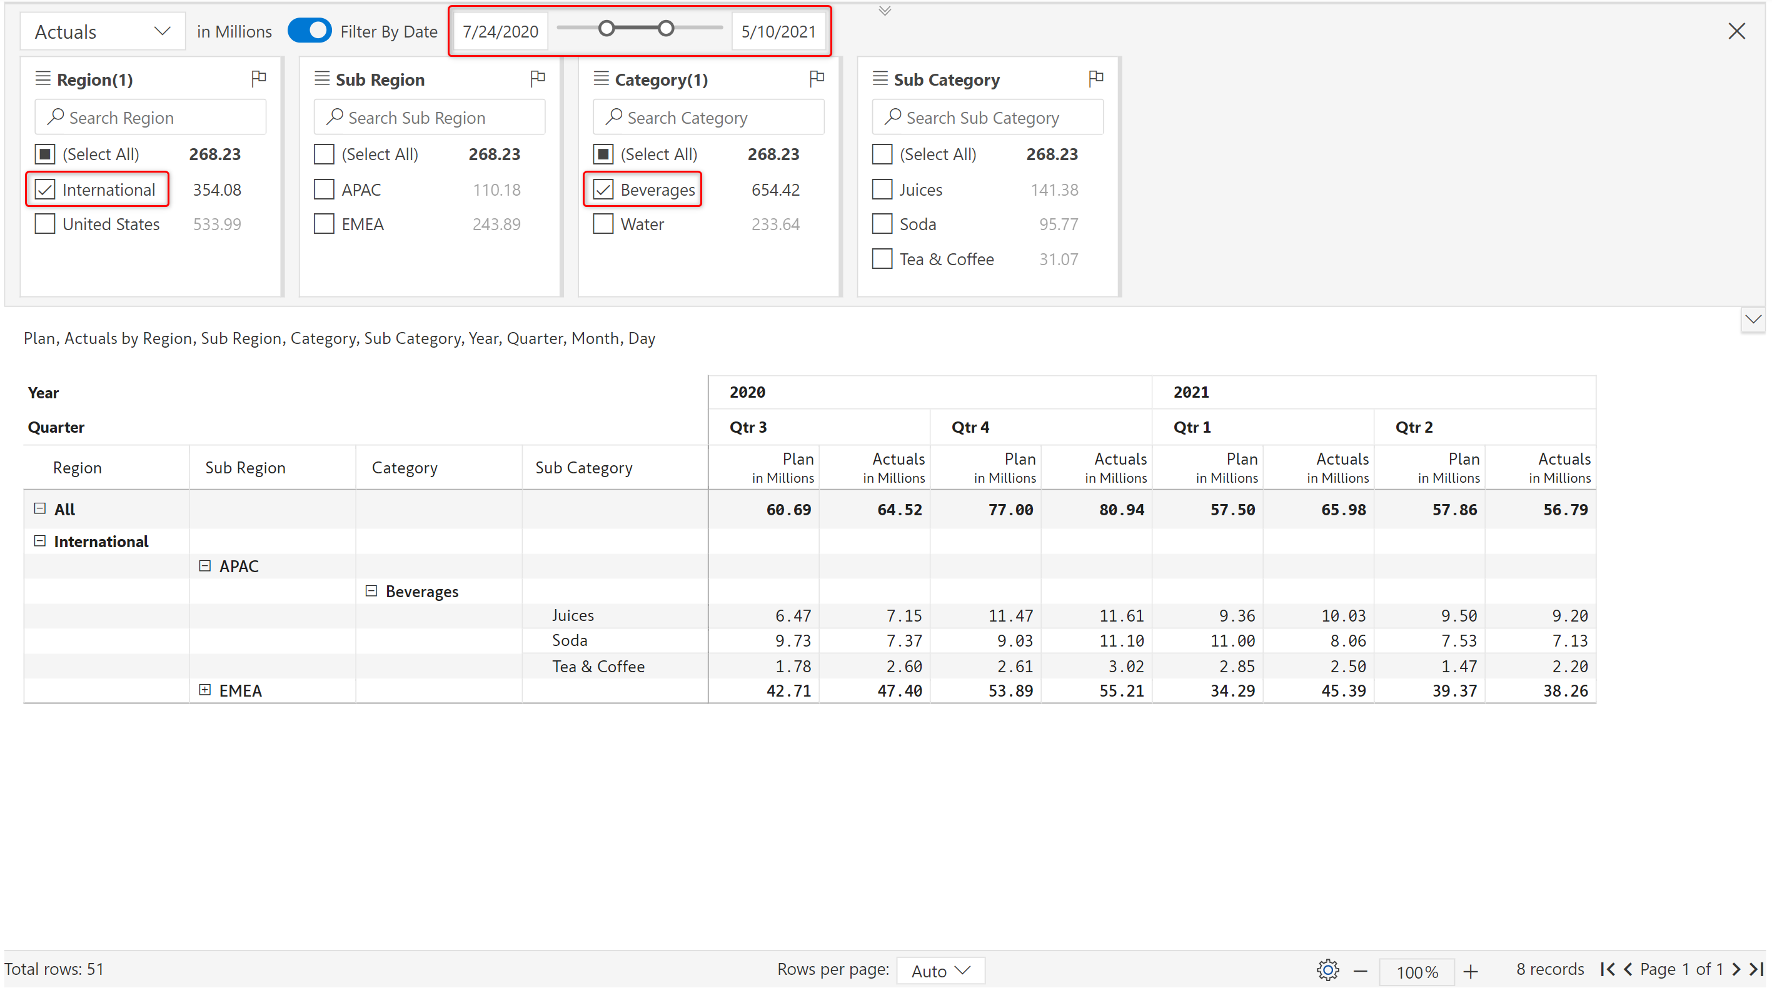Click the flag icon in Sub Category panel
The width and height of the screenshot is (1772, 993).
tap(1096, 78)
